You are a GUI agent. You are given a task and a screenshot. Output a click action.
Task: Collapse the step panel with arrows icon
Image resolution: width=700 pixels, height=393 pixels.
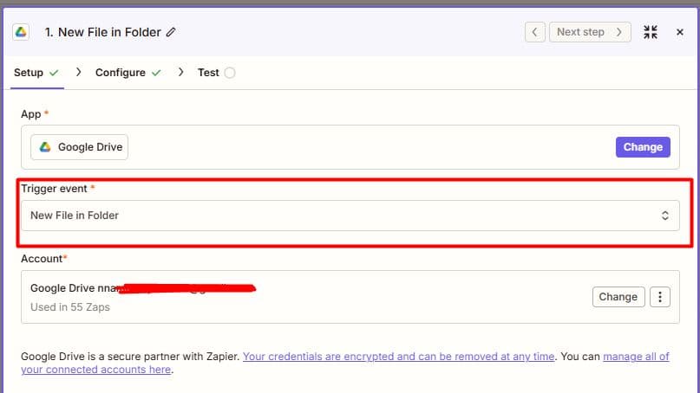point(651,32)
